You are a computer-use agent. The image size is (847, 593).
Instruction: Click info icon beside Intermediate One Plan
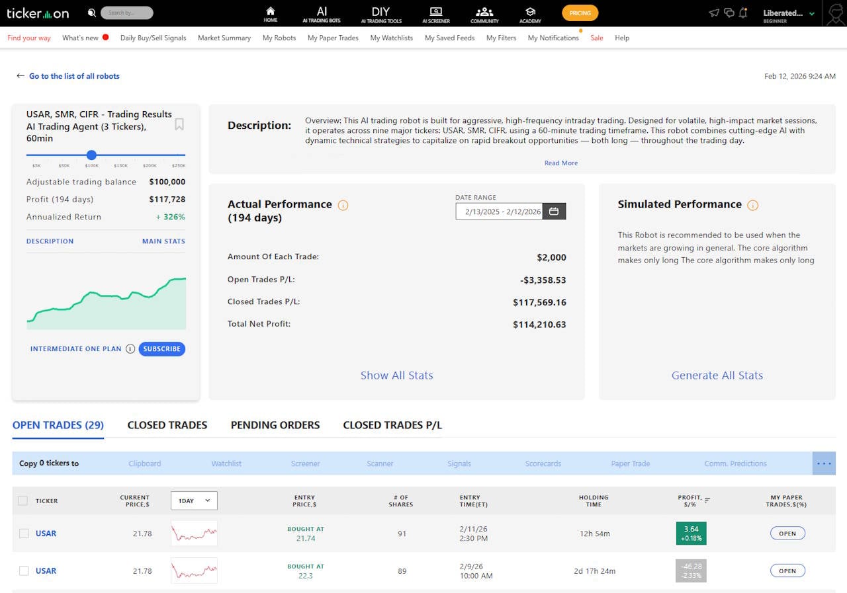click(130, 349)
